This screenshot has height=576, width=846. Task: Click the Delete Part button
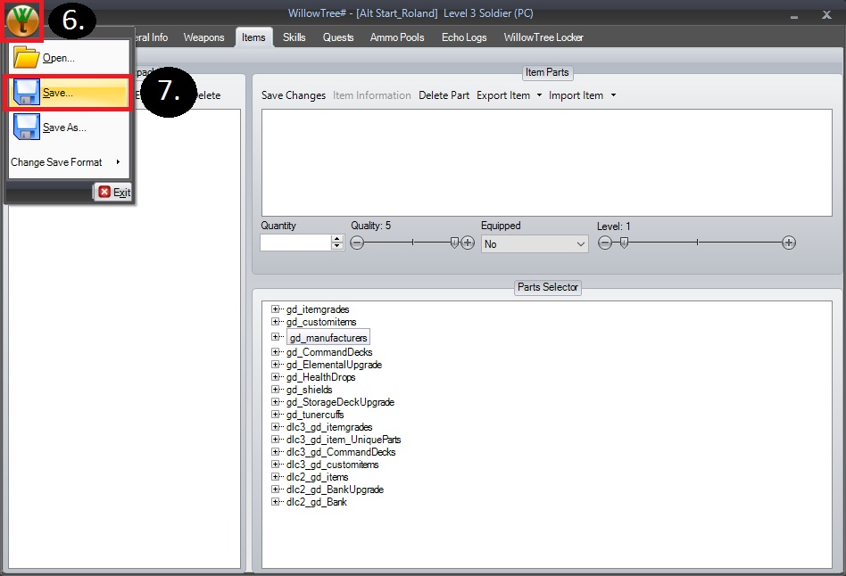pyautogui.click(x=444, y=95)
